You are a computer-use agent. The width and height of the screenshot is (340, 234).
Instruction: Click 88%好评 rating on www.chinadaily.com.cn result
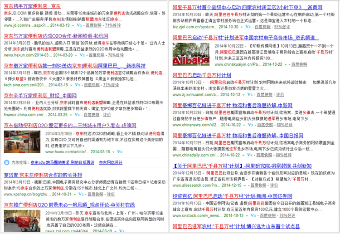(284, 155)
